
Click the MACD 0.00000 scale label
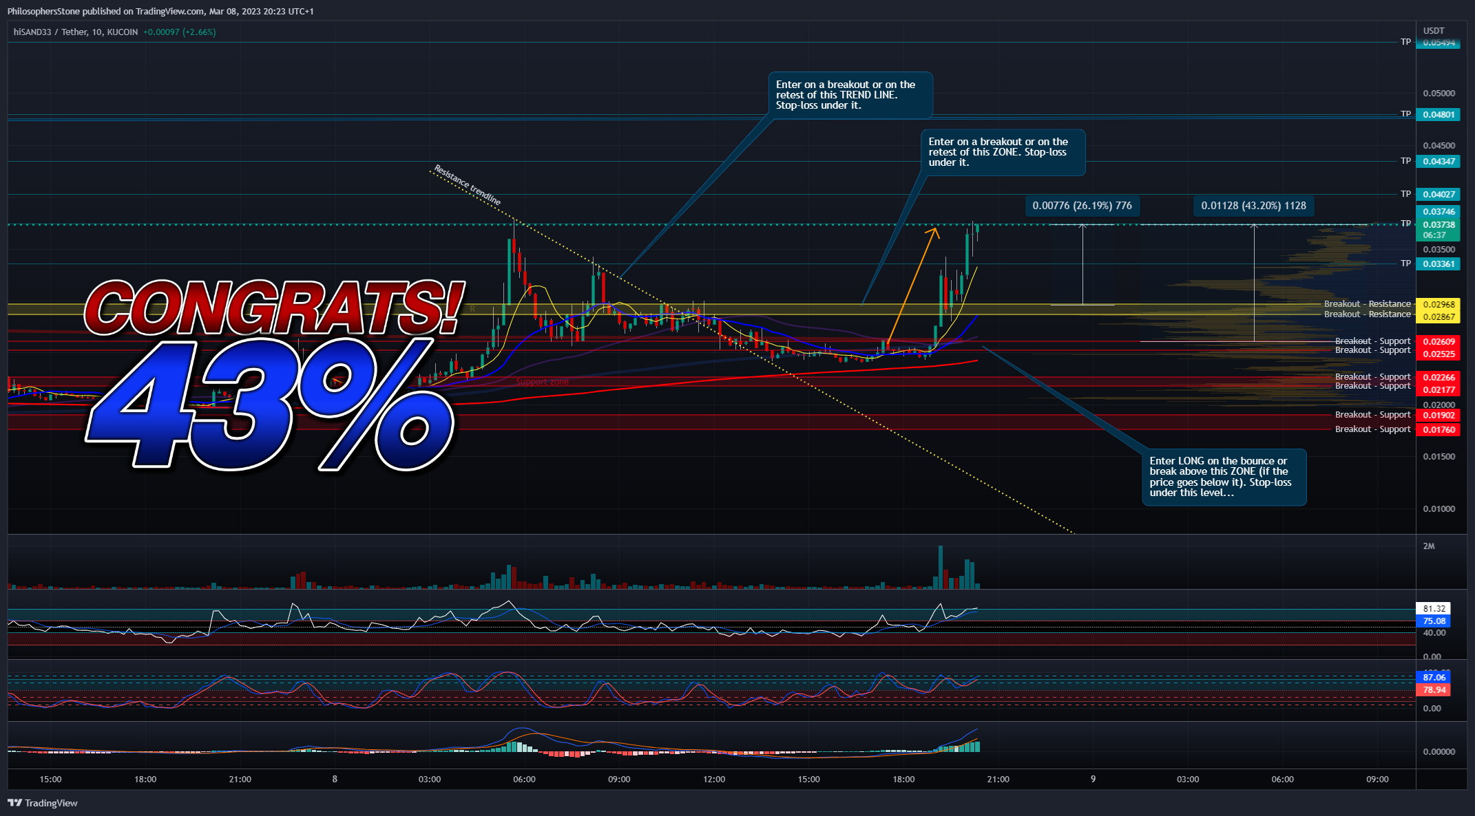point(1439,752)
